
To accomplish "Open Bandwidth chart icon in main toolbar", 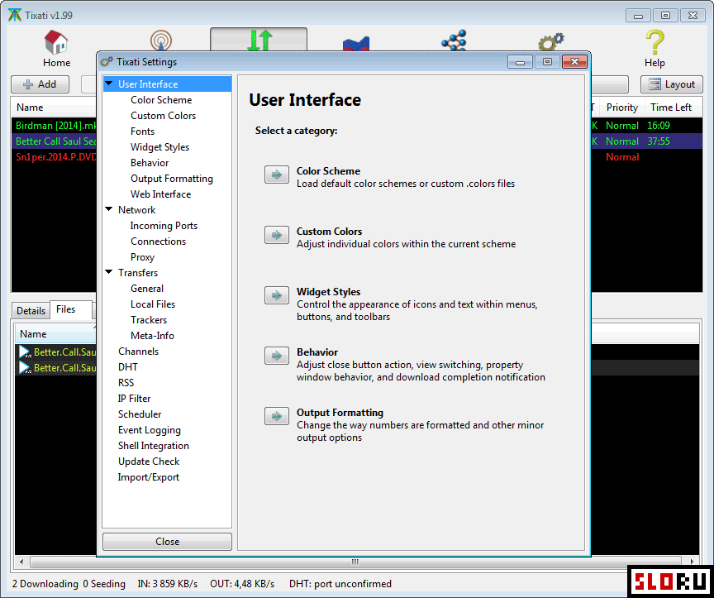I will point(356,43).
